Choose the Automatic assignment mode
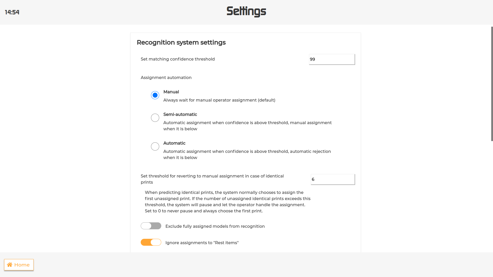This screenshot has height=277, width=493. 155,146
